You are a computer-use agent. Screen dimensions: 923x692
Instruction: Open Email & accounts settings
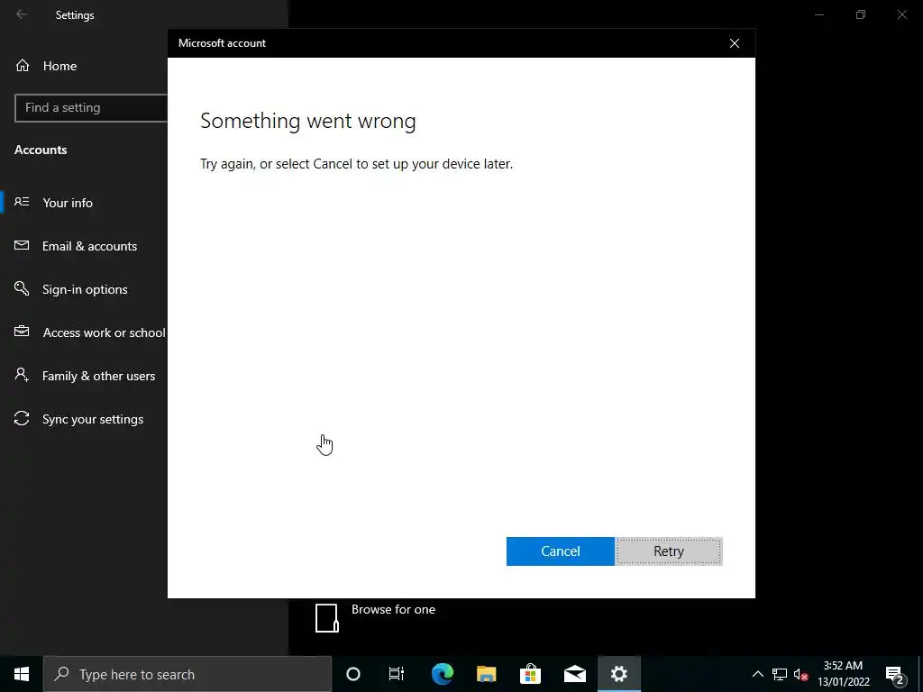coord(89,246)
